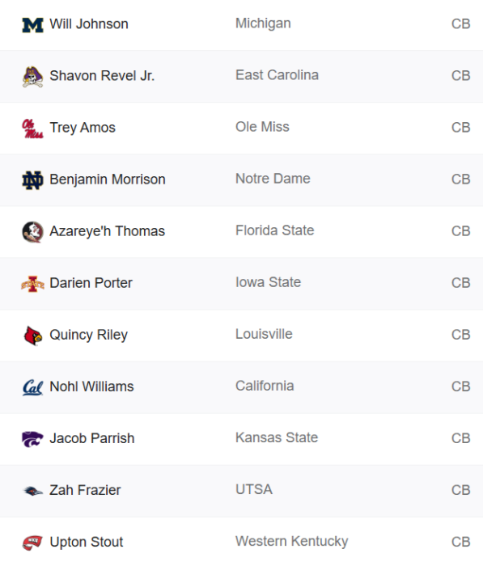Click the Florida State Seminole logo
This screenshot has width=483, height=566.
click(32, 232)
